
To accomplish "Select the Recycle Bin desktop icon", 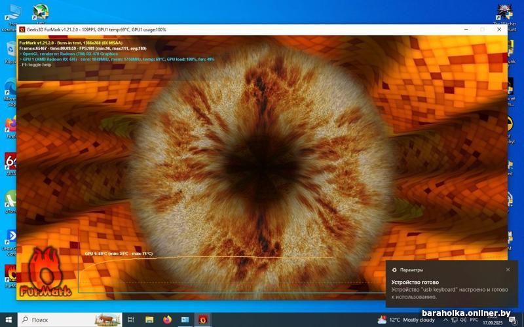I will [11, 50].
